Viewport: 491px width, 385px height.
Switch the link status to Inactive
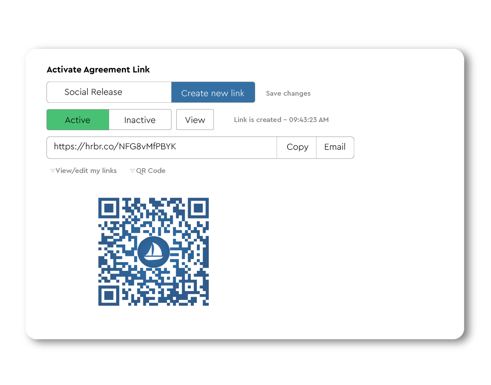click(x=140, y=120)
